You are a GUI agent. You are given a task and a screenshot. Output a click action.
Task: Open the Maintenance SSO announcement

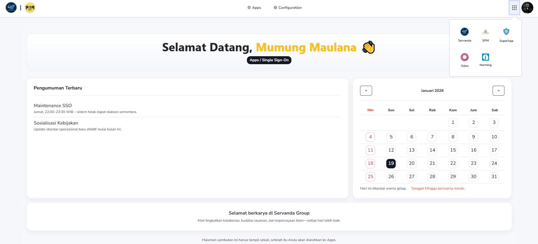53,106
